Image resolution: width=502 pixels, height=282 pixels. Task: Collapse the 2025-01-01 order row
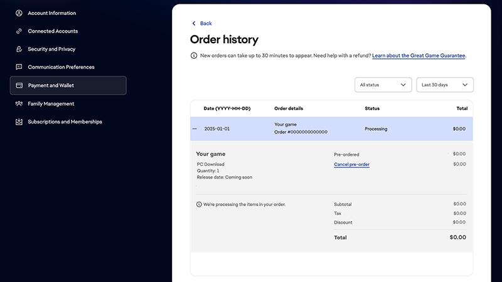click(x=195, y=129)
